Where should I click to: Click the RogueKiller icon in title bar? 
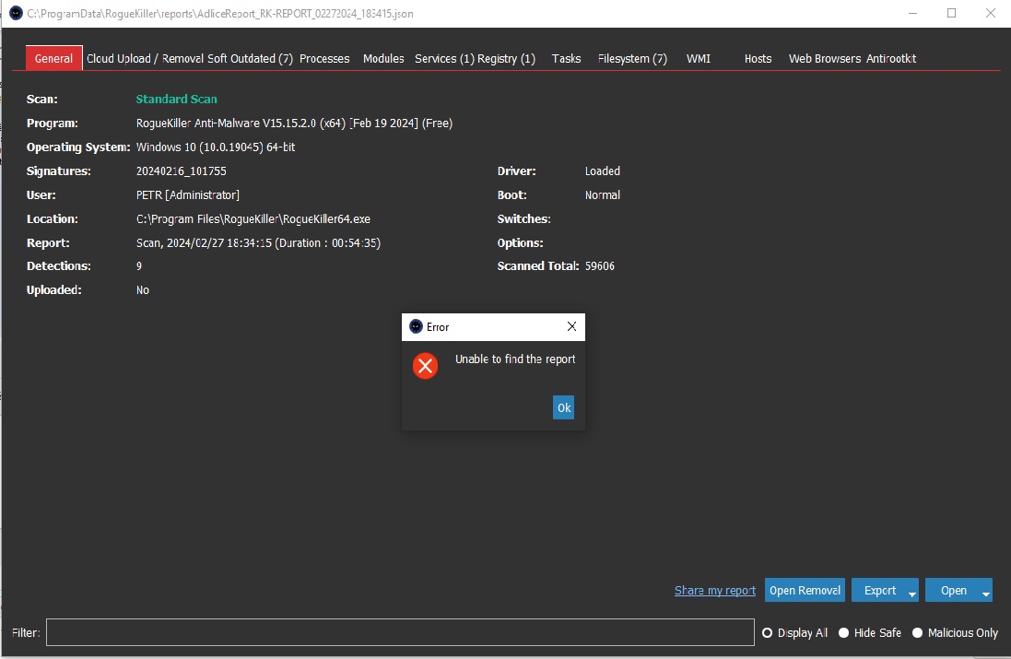(16, 13)
